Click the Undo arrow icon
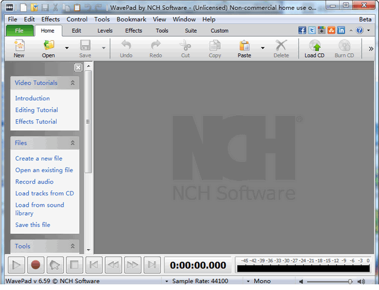The height and width of the screenshot is (290, 379). click(126, 45)
